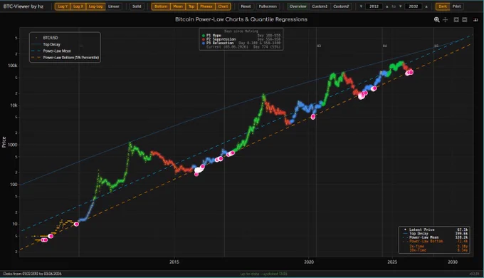The height and width of the screenshot is (278, 484).
Task: Click the 2015 x-axis label
Action: 174,262
